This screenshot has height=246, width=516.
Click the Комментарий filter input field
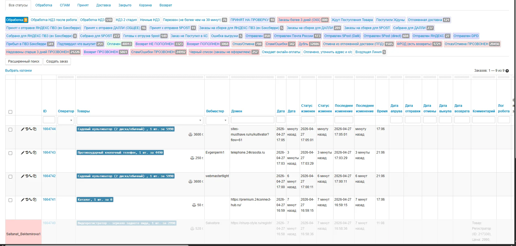click(x=484, y=120)
